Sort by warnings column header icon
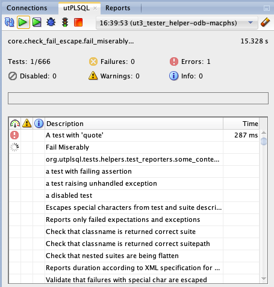The image size is (274, 287). point(27,123)
